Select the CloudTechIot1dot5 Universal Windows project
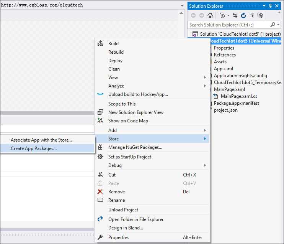Viewport: 284px width, 244px height. pyautogui.click(x=246, y=41)
